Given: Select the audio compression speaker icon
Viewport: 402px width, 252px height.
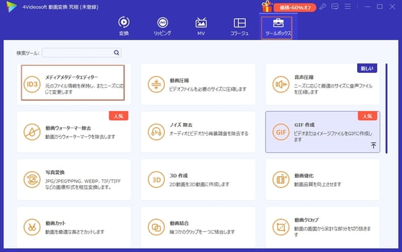Looking at the screenshot, I should 281,84.
